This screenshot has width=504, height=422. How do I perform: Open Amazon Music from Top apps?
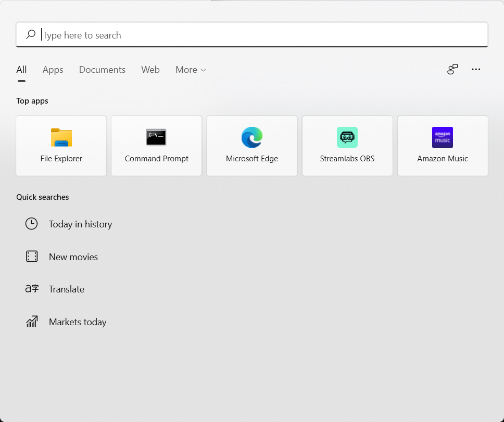click(x=443, y=146)
